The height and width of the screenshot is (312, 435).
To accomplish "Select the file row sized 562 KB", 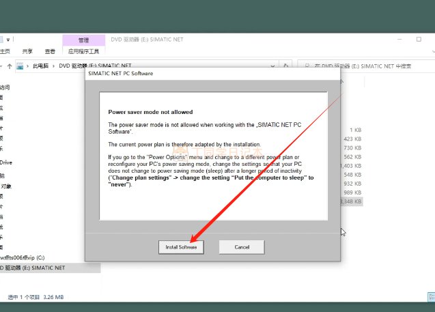I will tap(352, 157).
